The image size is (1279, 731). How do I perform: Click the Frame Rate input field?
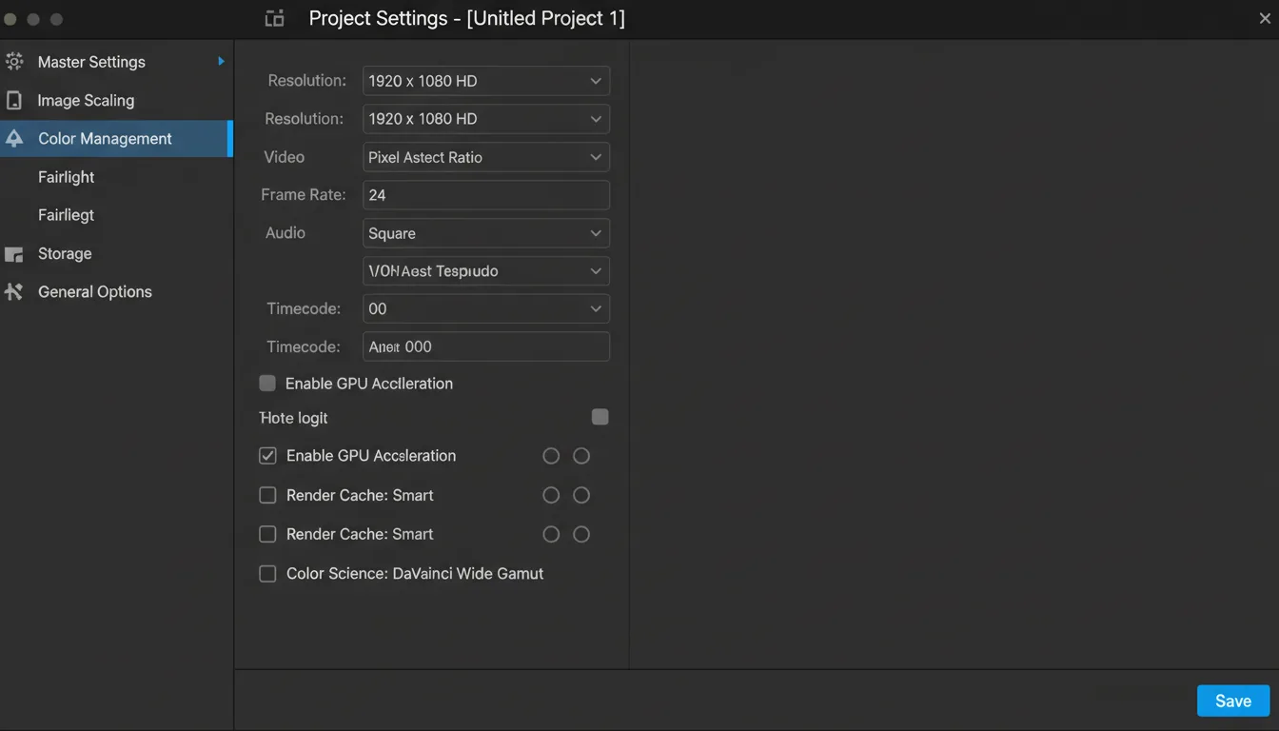[485, 195]
